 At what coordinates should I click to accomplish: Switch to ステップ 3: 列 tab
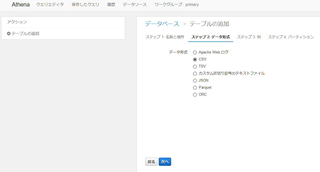click(249, 37)
